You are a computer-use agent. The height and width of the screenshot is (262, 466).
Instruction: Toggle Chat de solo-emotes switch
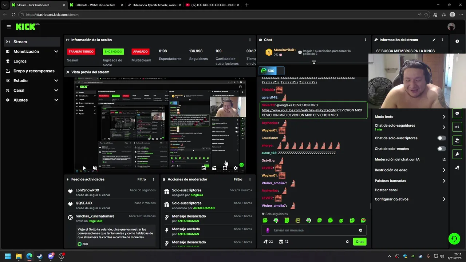tap(442, 149)
